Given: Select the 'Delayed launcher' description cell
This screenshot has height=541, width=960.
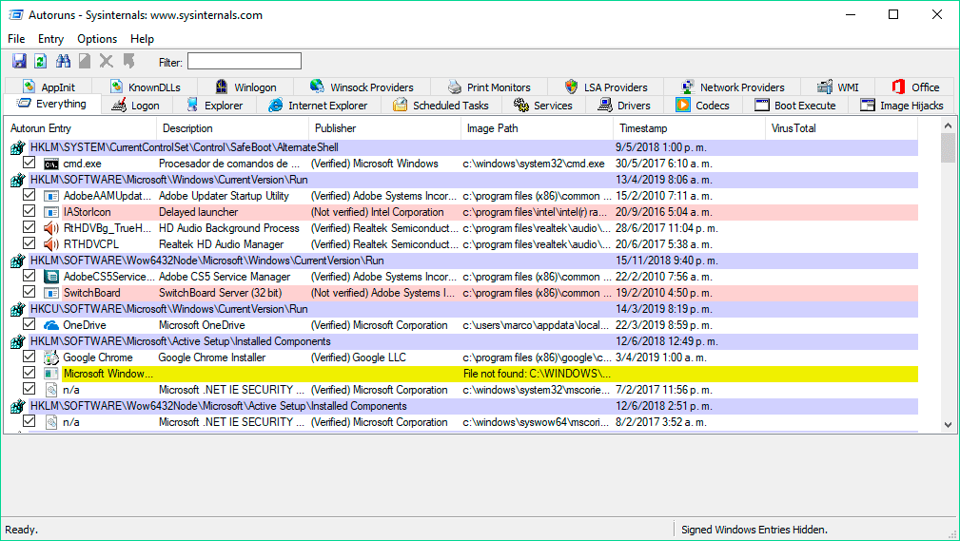Looking at the screenshot, I should tap(198, 212).
